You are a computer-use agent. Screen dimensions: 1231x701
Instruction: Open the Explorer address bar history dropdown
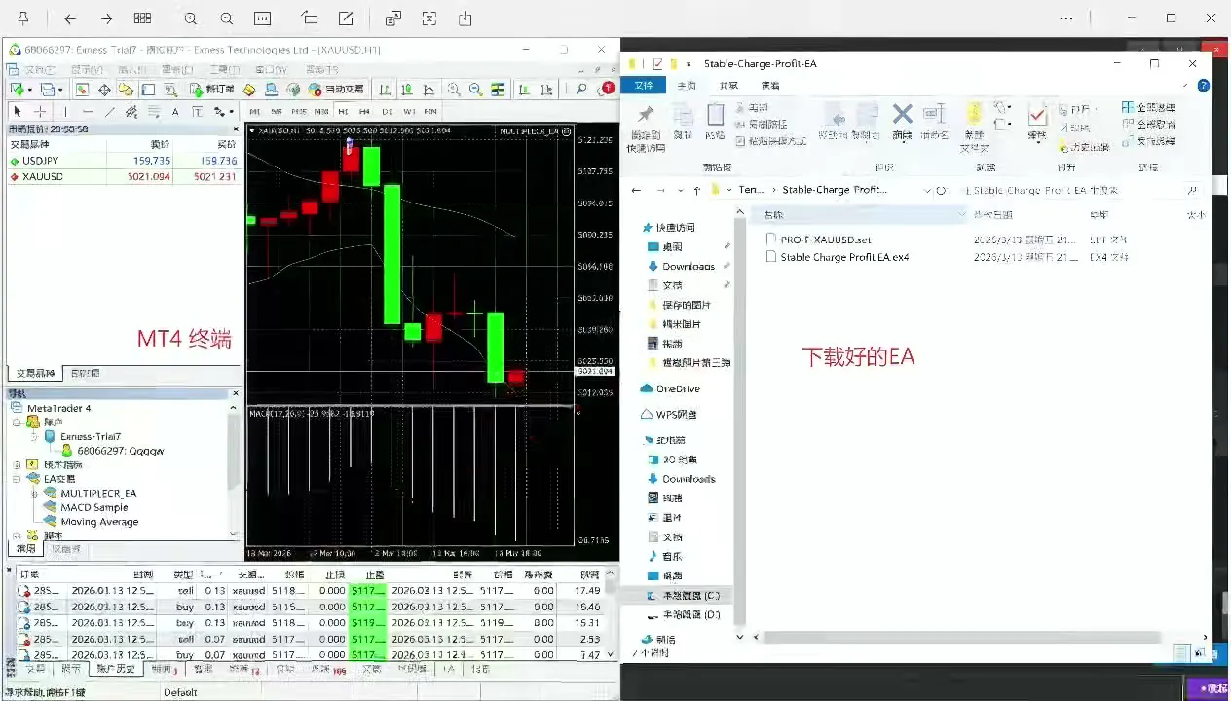coord(926,190)
